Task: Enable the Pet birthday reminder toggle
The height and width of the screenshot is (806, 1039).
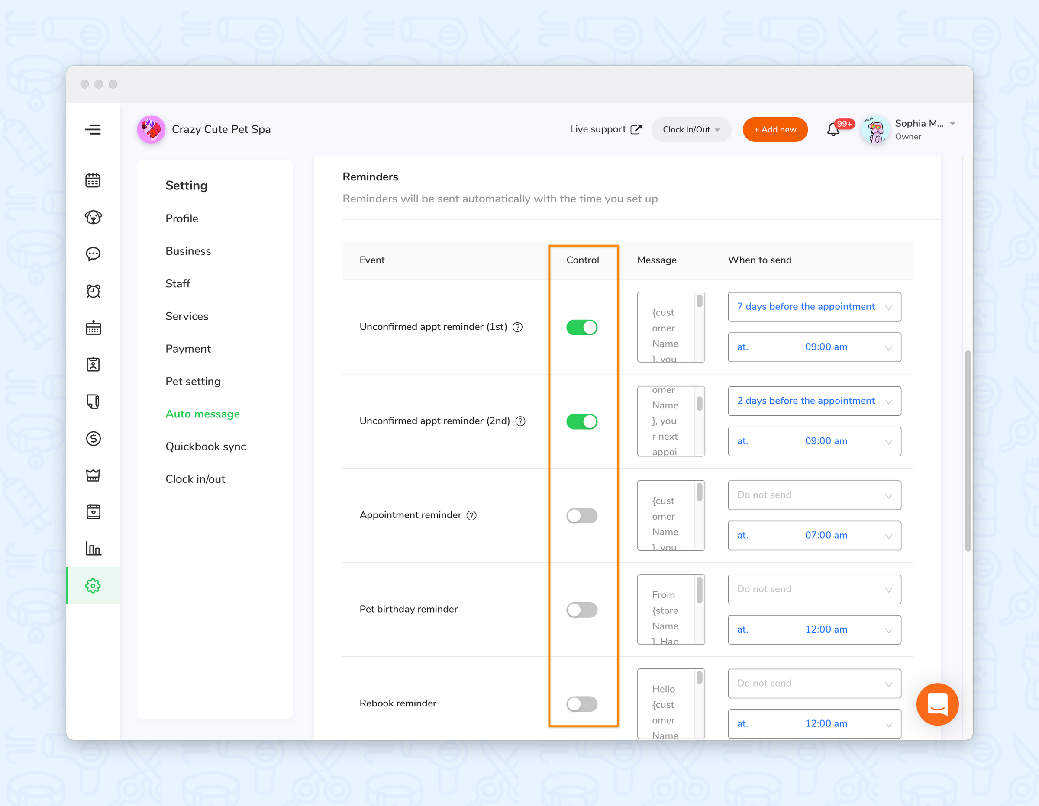Action: pos(582,610)
